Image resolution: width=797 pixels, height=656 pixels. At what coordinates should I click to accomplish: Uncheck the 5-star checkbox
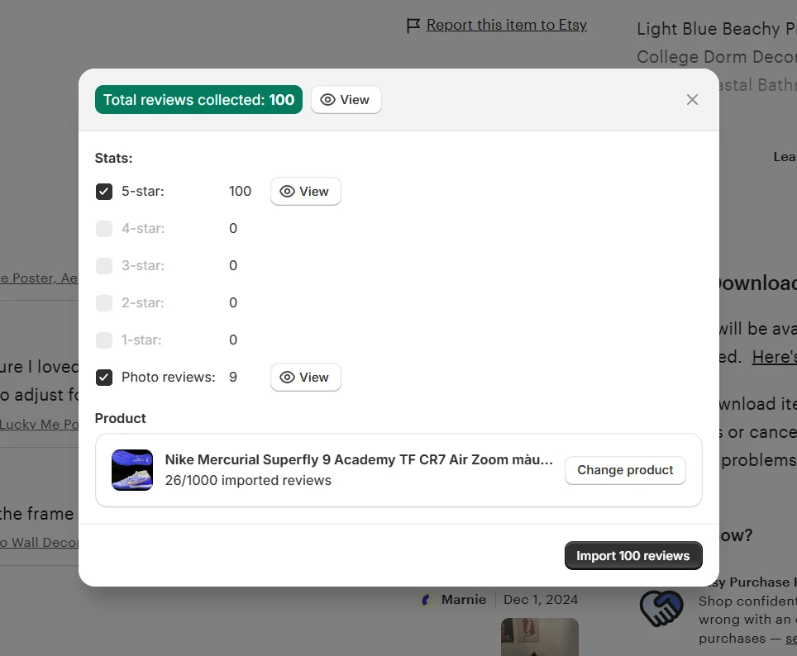coord(104,192)
